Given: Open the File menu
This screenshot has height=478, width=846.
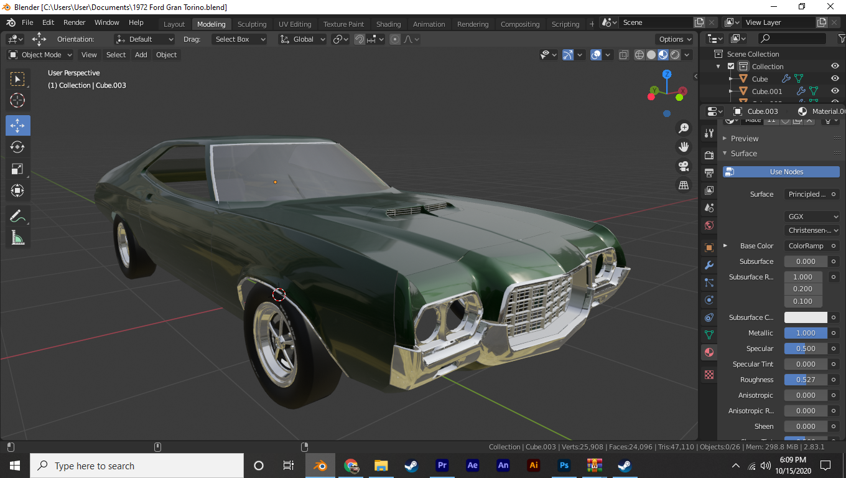Looking at the screenshot, I should [x=27, y=22].
